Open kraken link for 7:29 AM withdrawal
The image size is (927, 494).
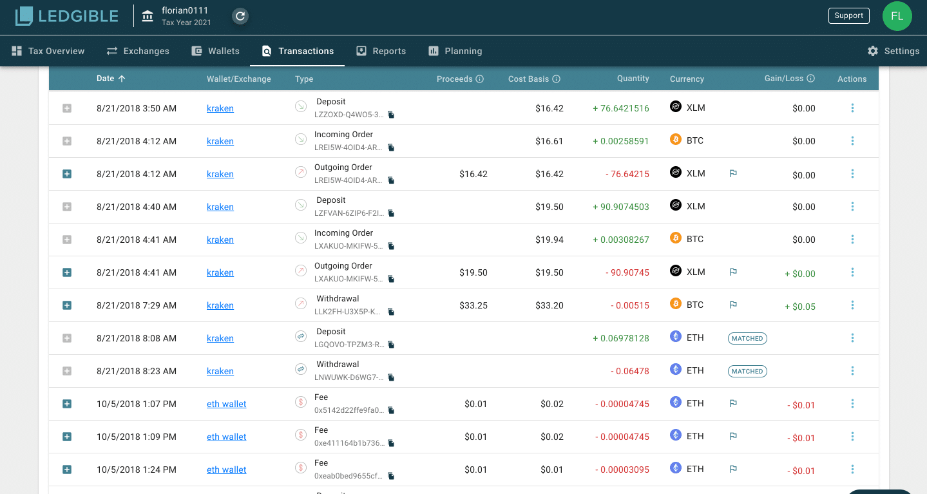220,305
